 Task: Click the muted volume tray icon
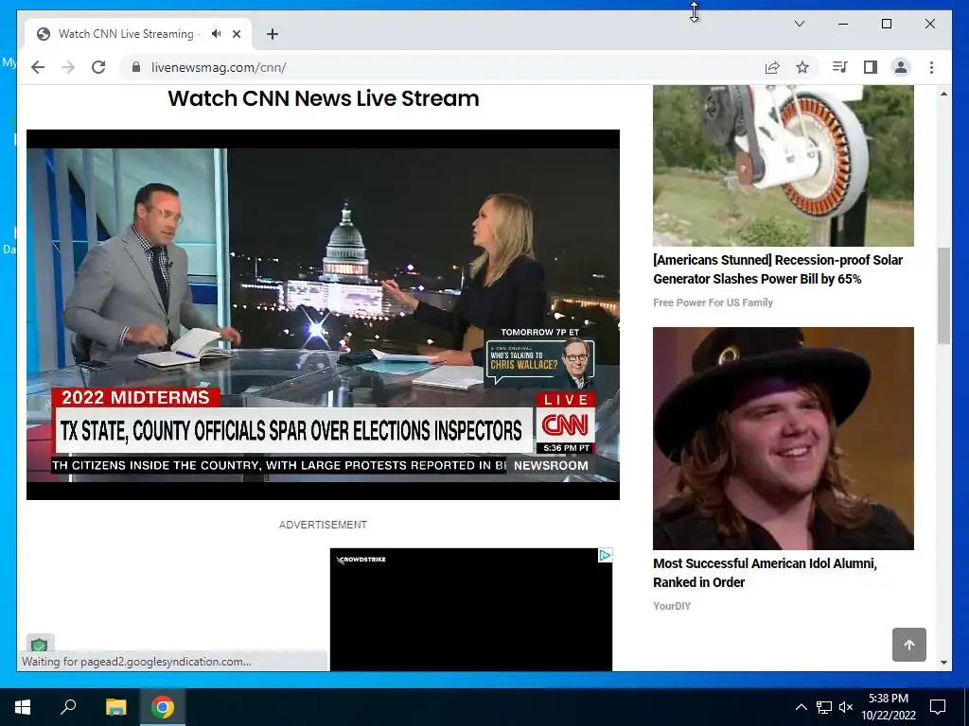[846, 707]
